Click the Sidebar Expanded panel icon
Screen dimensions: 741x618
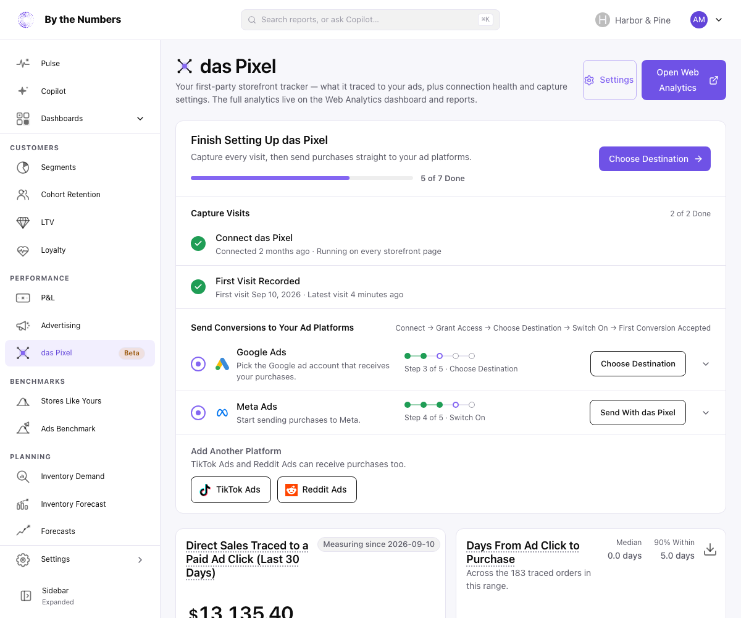pyautogui.click(x=26, y=596)
